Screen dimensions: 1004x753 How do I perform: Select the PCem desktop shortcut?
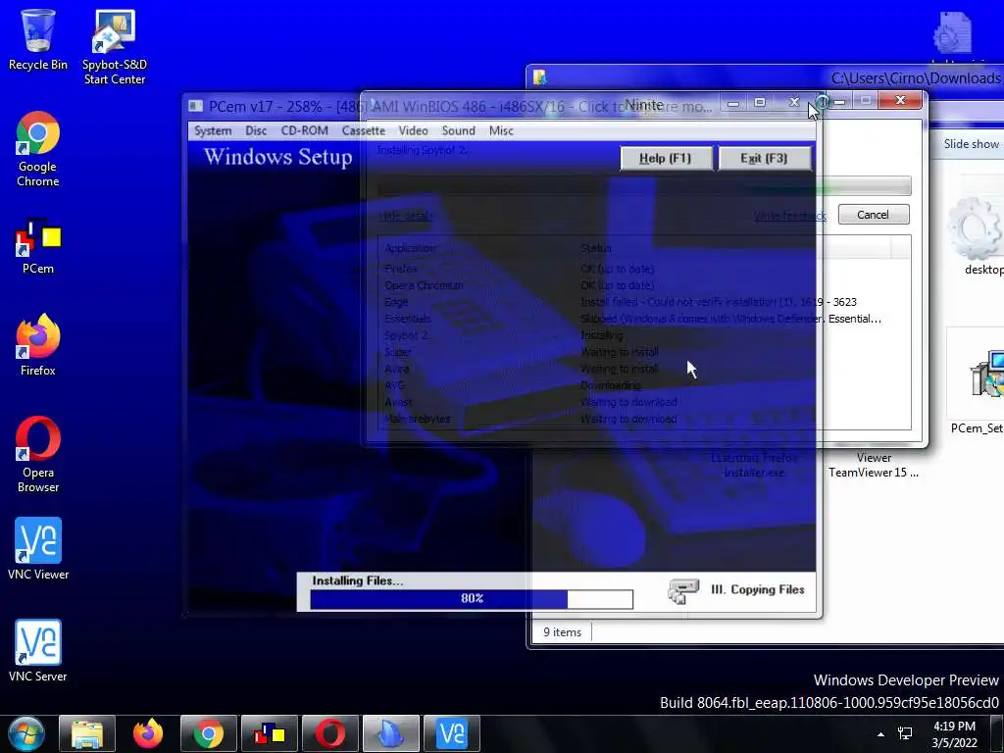[x=38, y=246]
